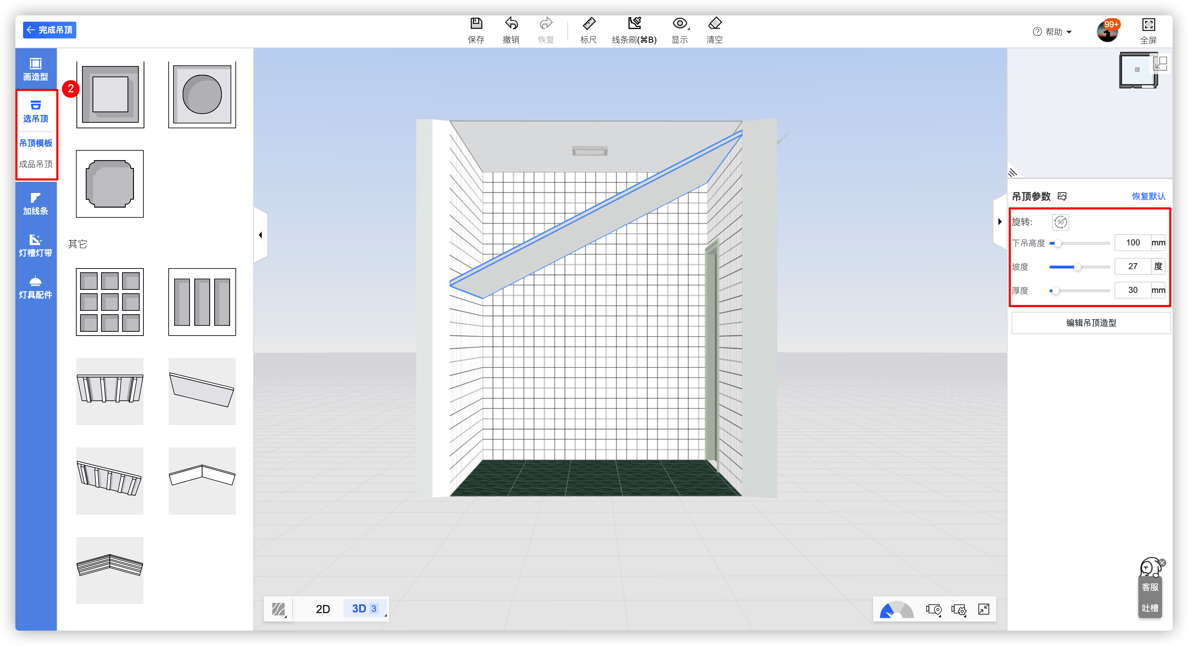Select the 选吊顶 sidebar tab
This screenshot has width=1188, height=646.
coord(36,112)
